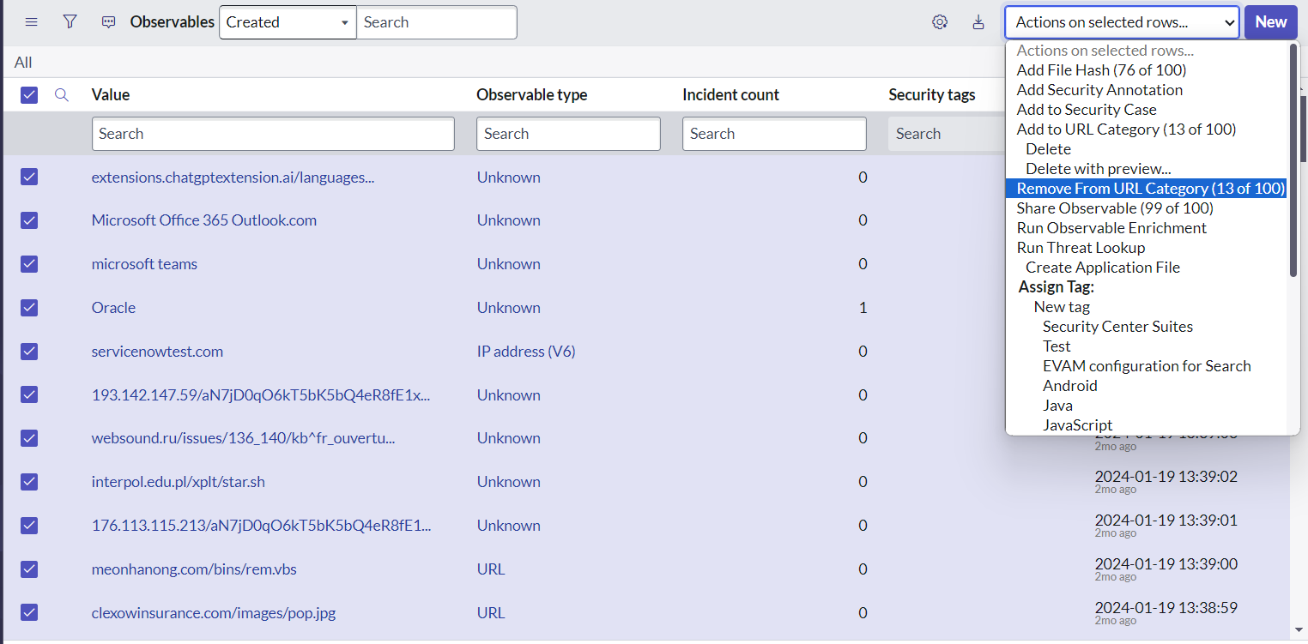Open the Created search-field dropdown
This screenshot has height=644, width=1308.
(x=288, y=22)
